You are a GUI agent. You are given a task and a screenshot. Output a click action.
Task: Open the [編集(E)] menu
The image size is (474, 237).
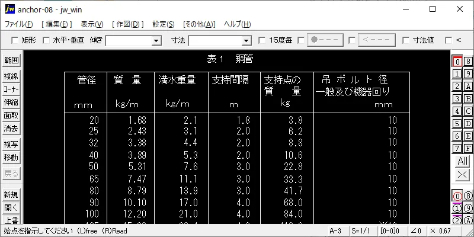click(57, 24)
